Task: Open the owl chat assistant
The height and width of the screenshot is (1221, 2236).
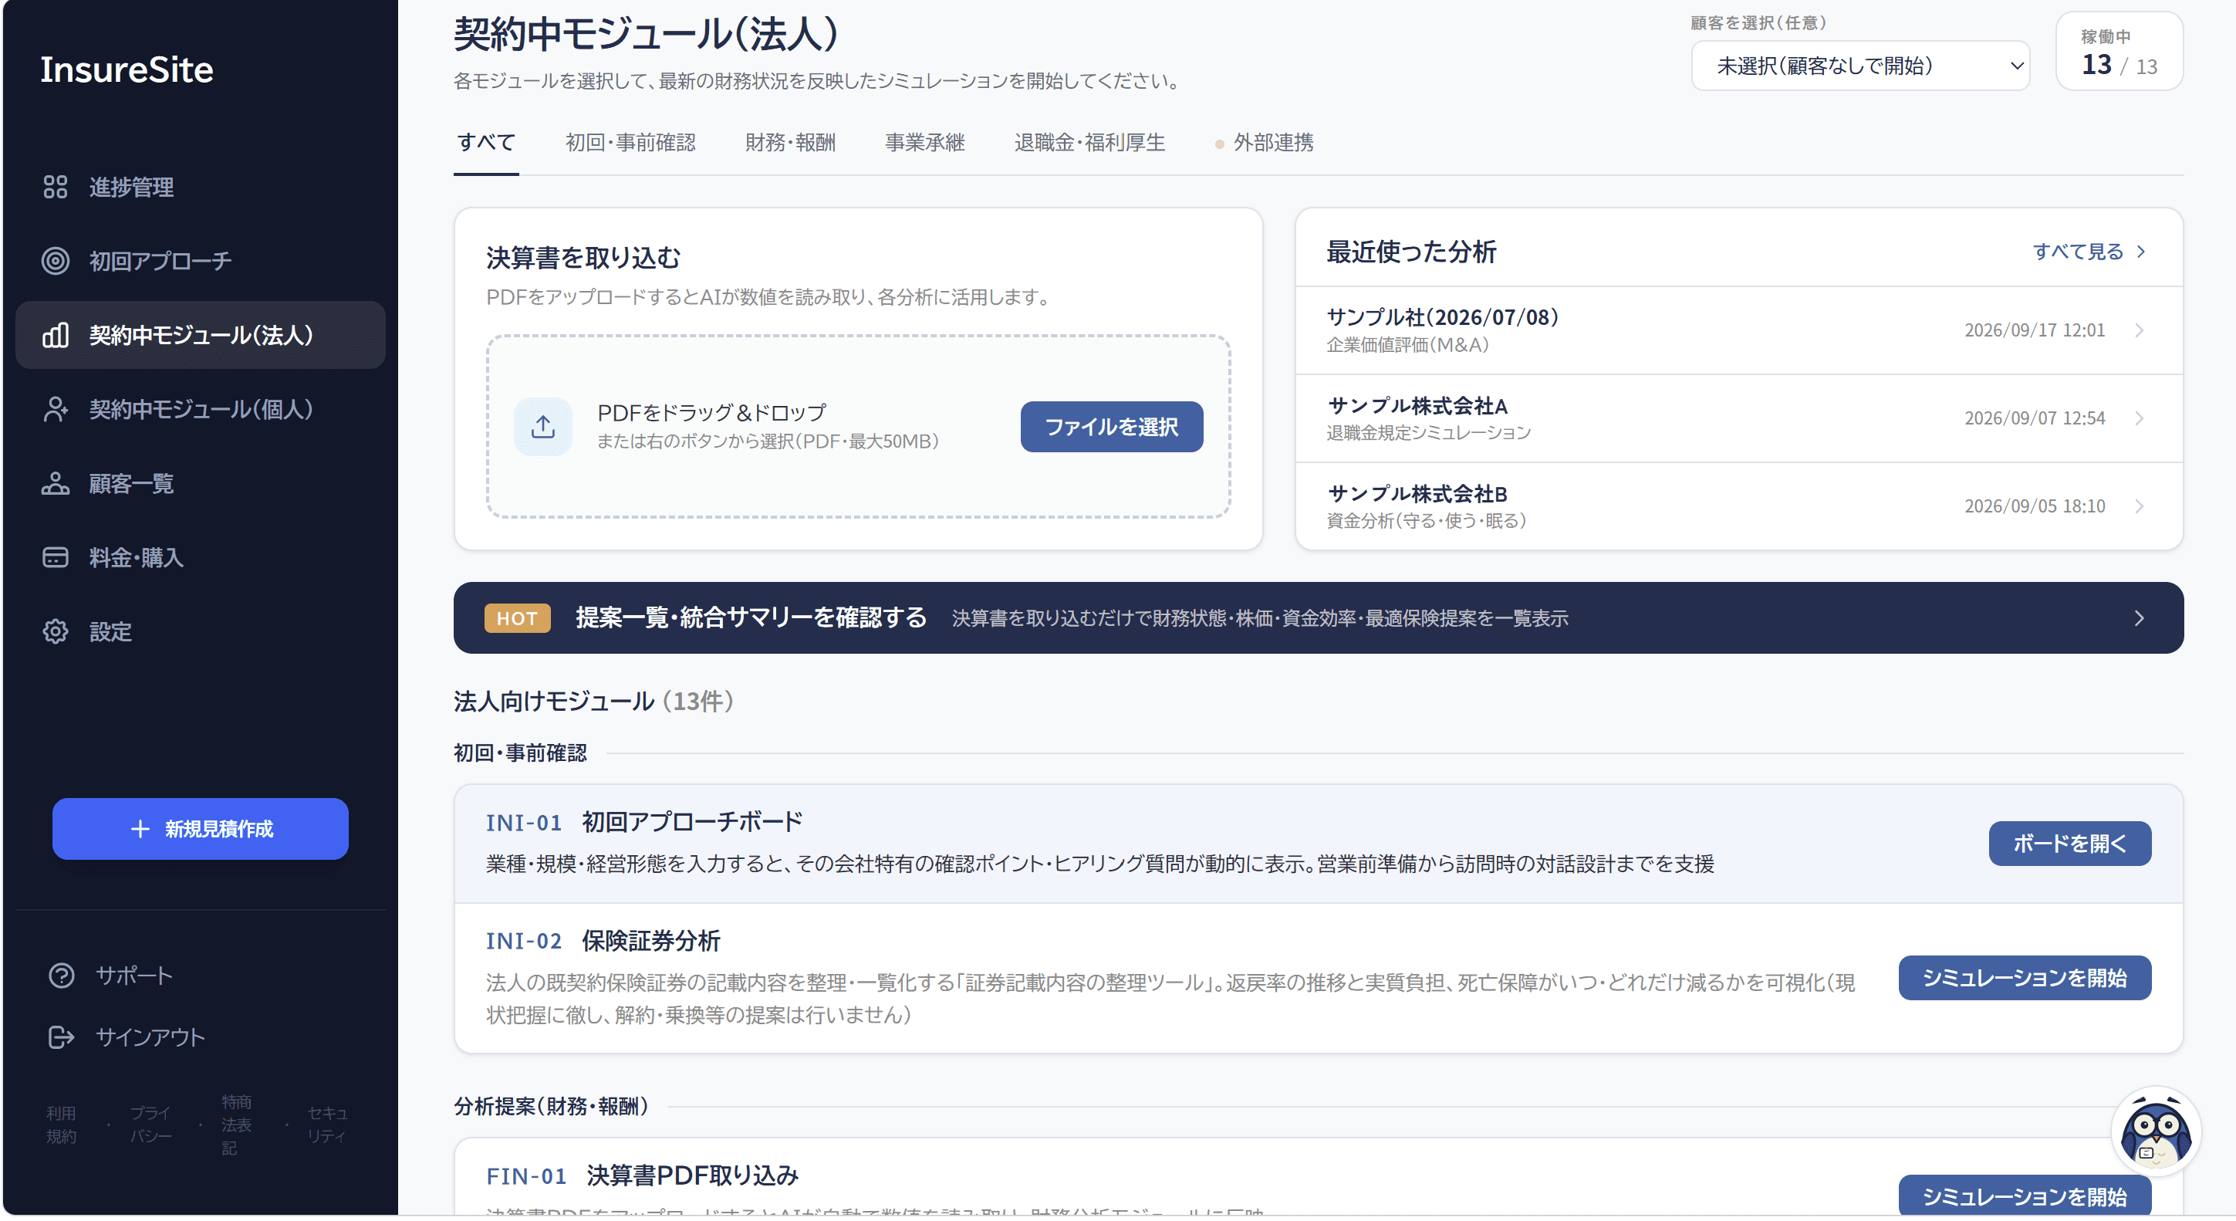Action: [x=2155, y=1131]
